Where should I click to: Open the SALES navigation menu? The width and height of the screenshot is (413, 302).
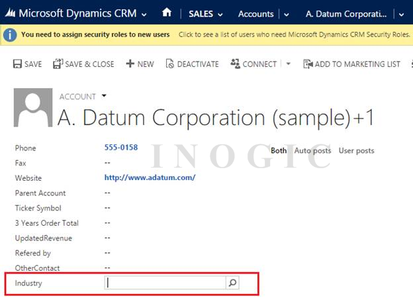pos(201,14)
